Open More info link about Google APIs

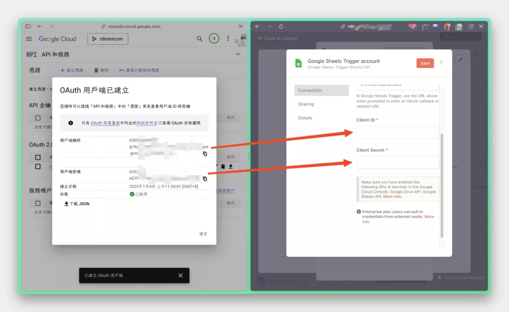[x=392, y=197]
